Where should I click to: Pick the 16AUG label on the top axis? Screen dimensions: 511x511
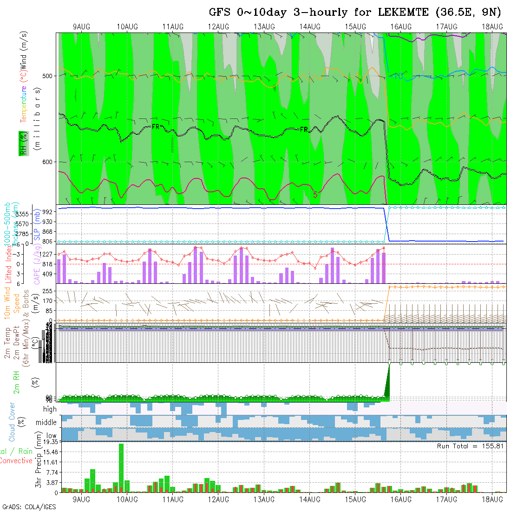click(401, 27)
